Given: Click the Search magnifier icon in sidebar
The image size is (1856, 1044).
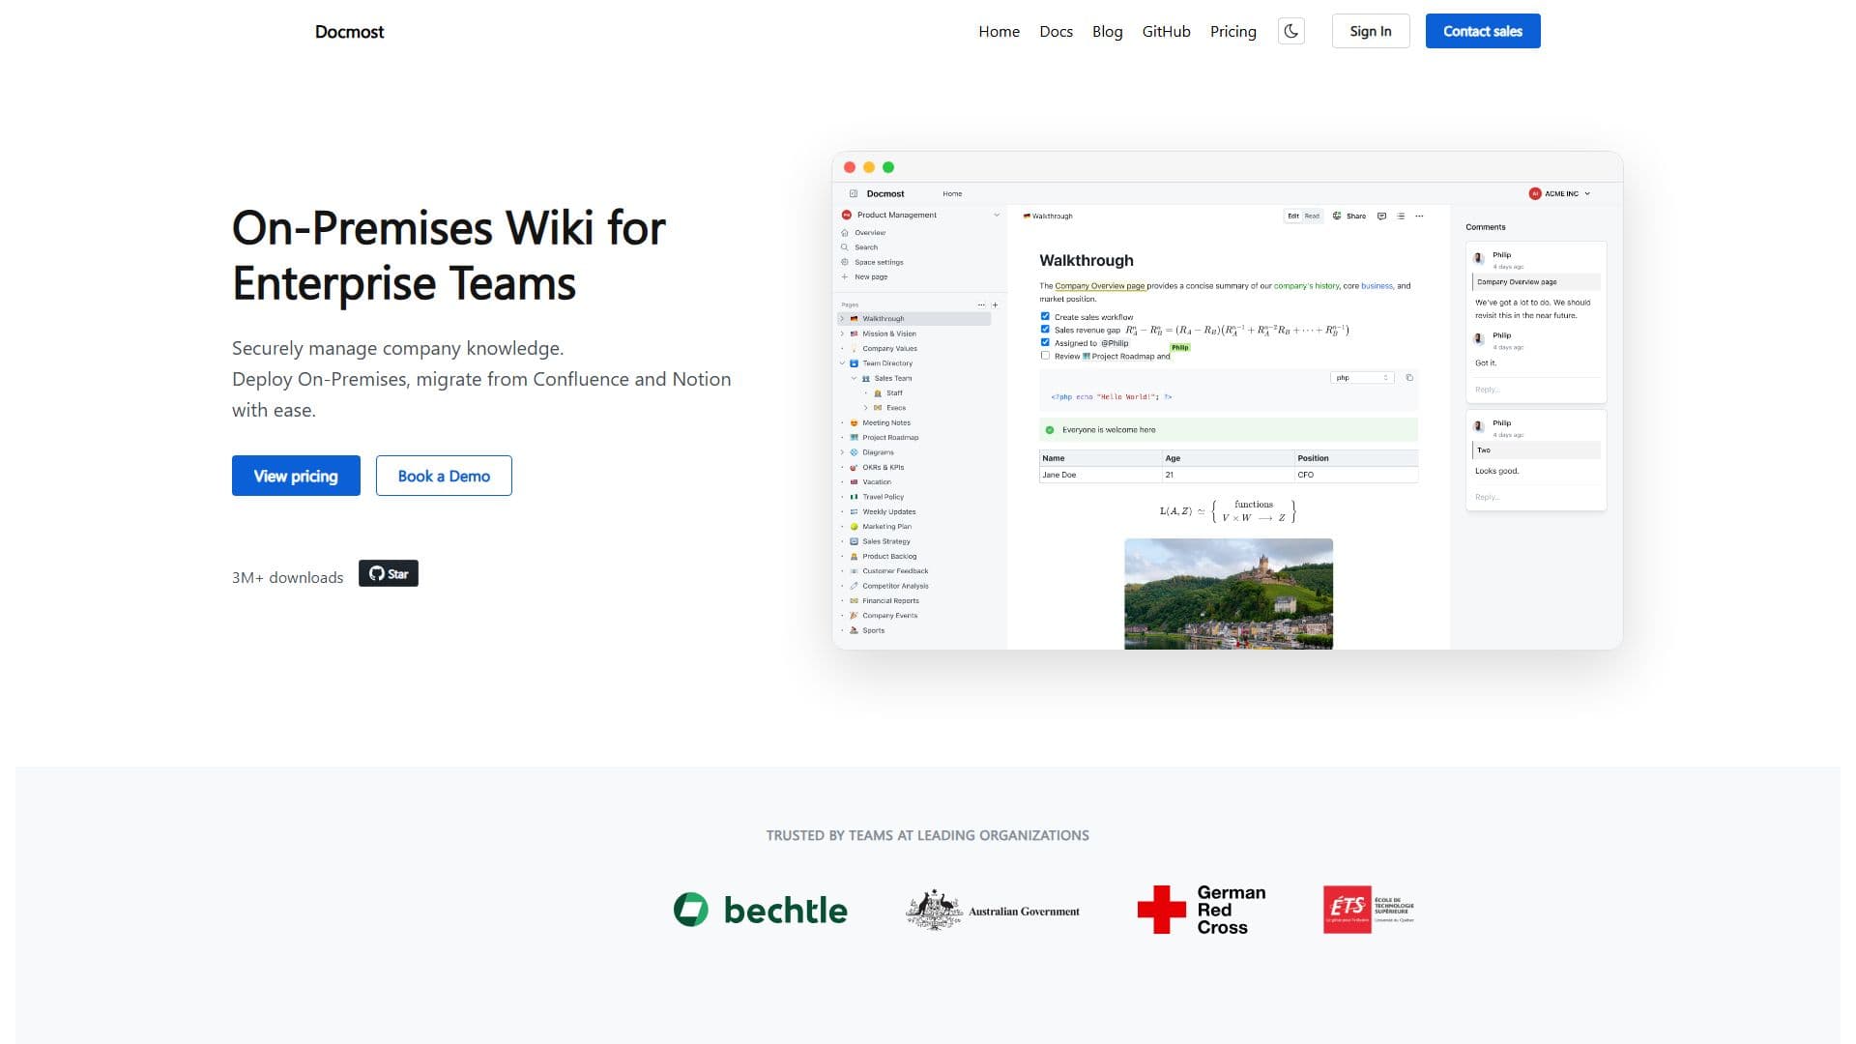Looking at the screenshot, I should click(845, 247).
